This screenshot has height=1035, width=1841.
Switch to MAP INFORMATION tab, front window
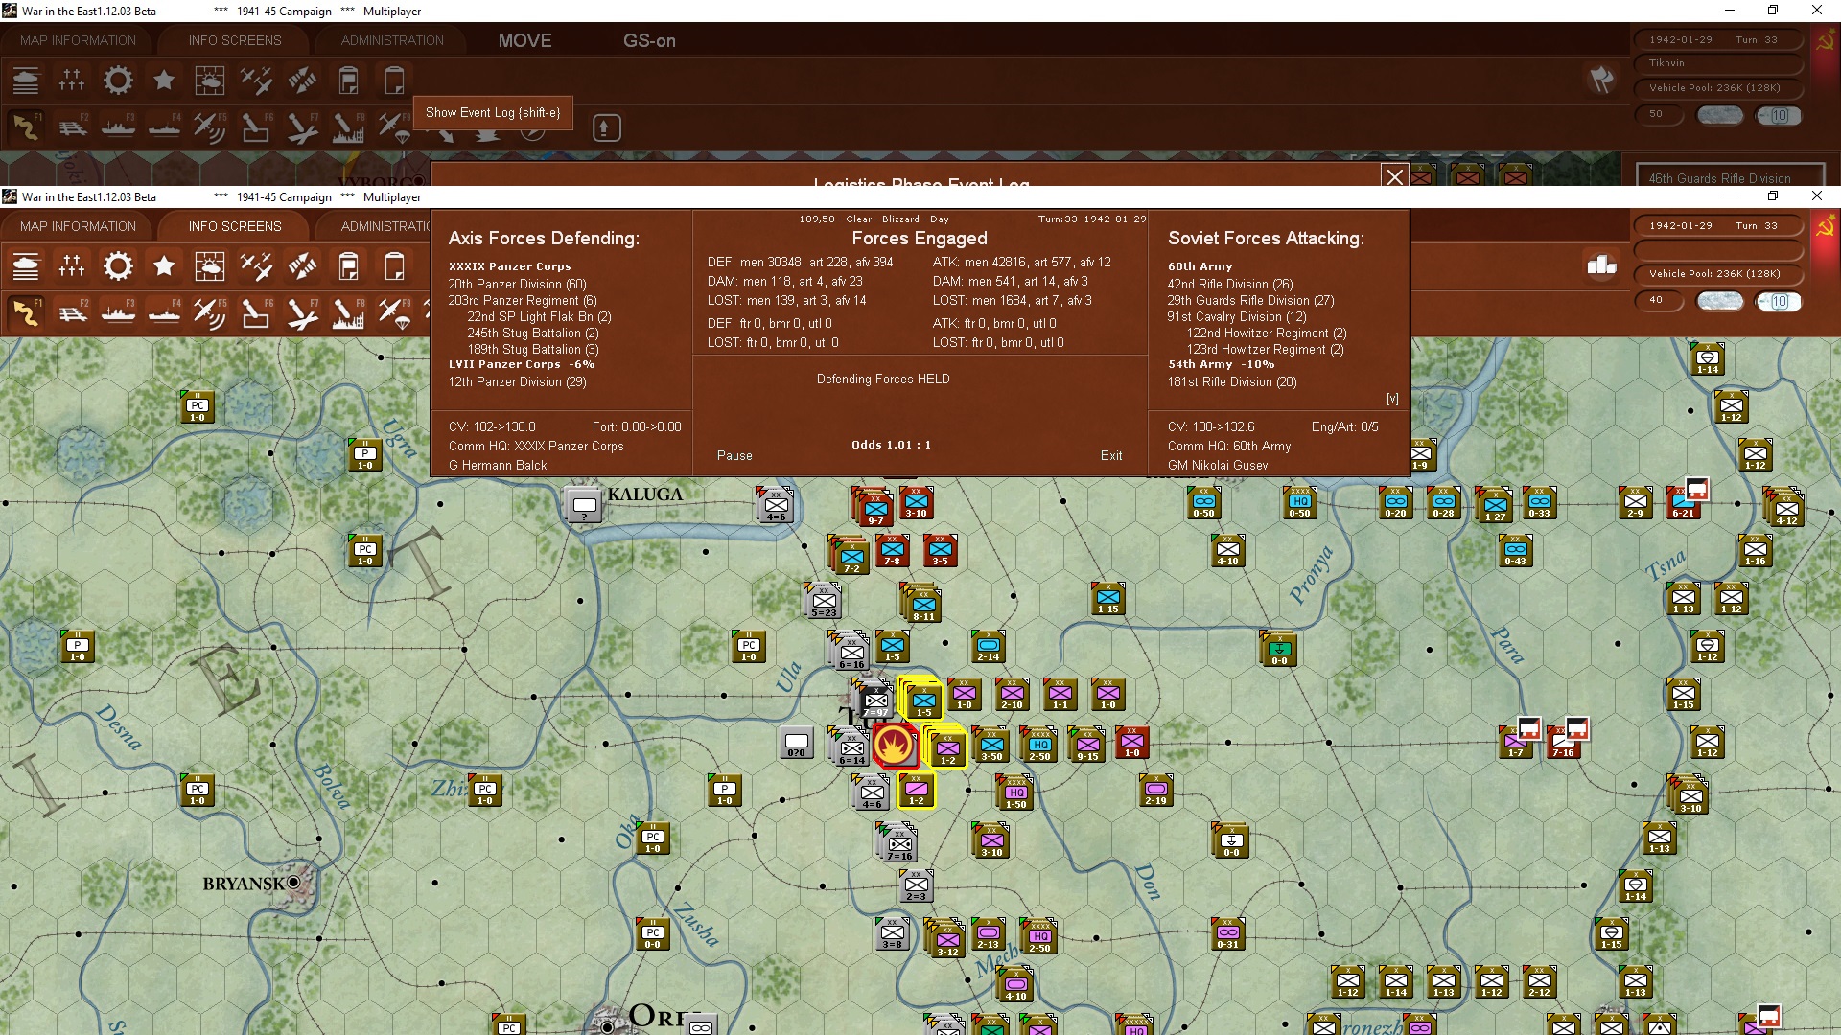[x=78, y=226]
